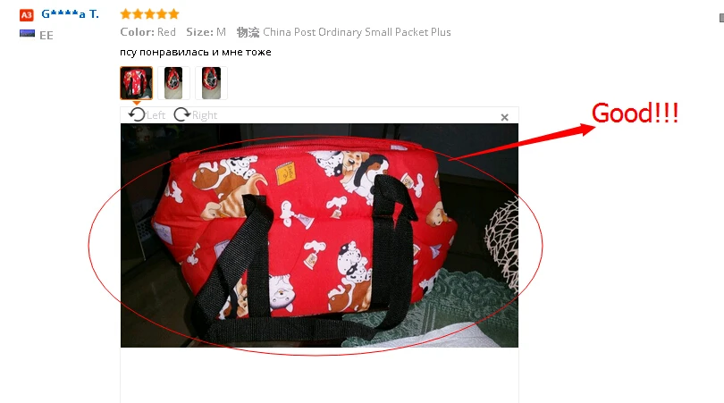Image resolution: width=724 pixels, height=403 pixels.
Task: Click the scrollbar at the right edge
Action: click(x=721, y=18)
